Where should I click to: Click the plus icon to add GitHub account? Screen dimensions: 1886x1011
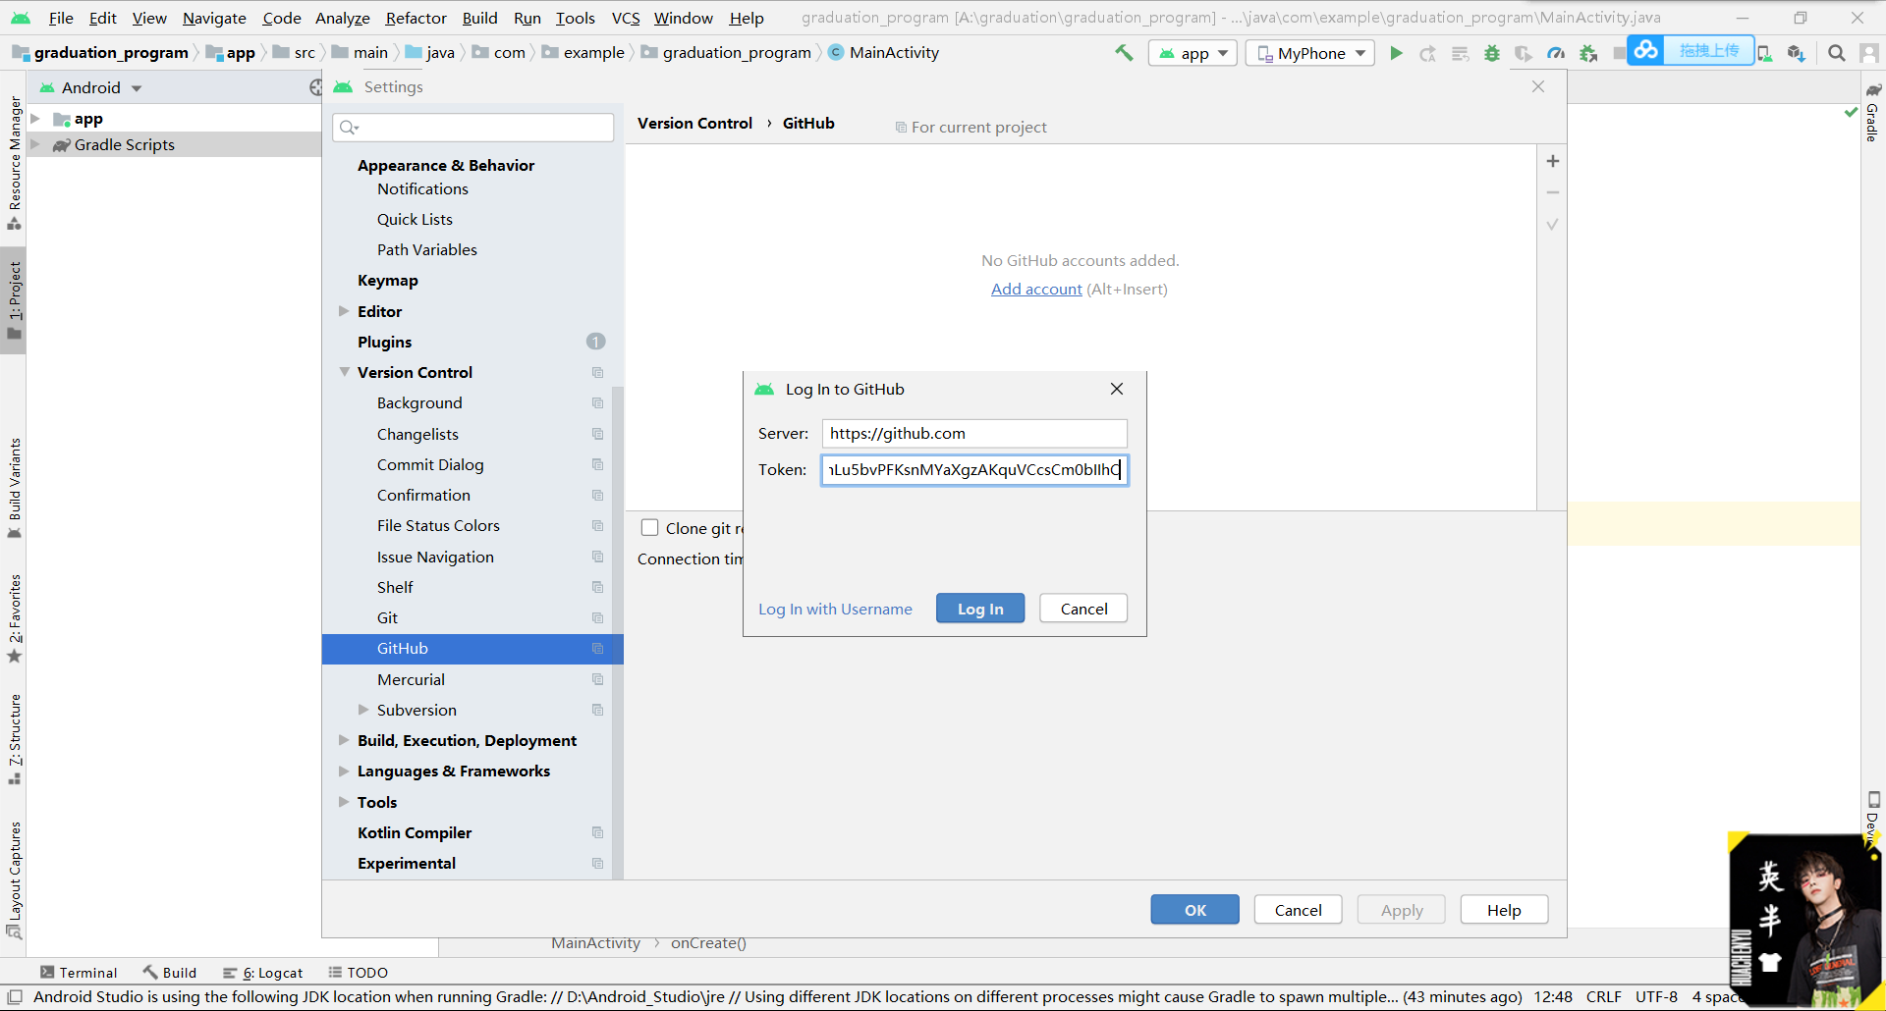(1553, 161)
